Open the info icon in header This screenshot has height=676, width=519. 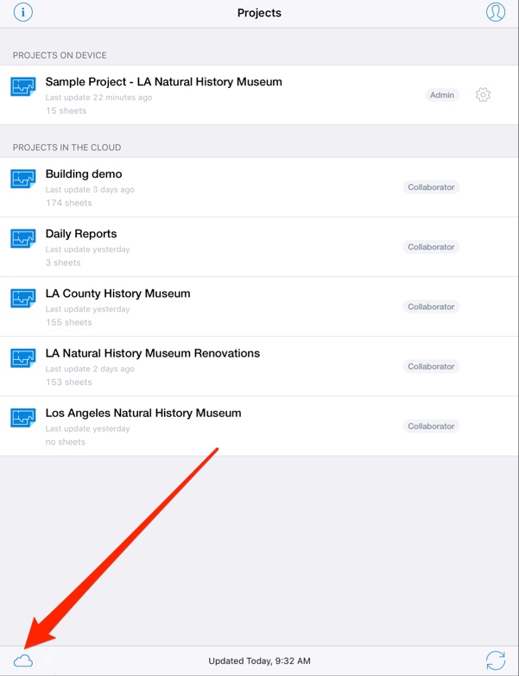pyautogui.click(x=23, y=12)
